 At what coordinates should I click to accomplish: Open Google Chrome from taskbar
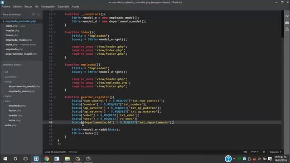(x=47, y=159)
